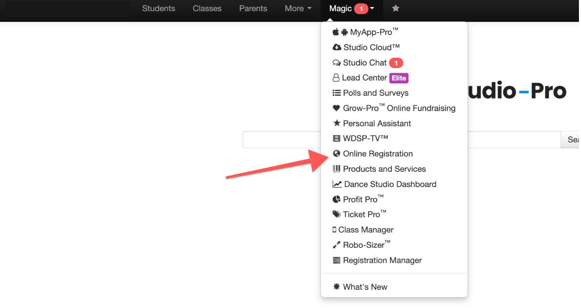Click the star icon beside Personal Assistant

[x=336, y=123]
